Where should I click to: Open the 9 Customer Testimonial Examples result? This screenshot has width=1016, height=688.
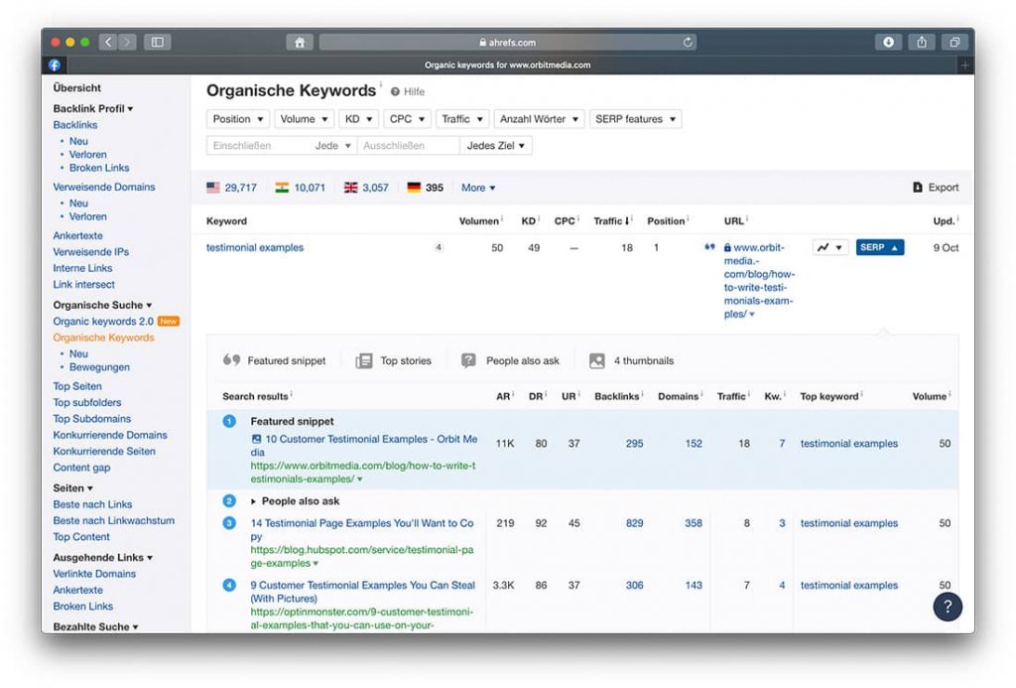pos(363,592)
